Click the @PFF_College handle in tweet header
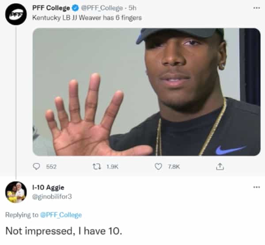This screenshot has width=265, height=245. point(101,8)
